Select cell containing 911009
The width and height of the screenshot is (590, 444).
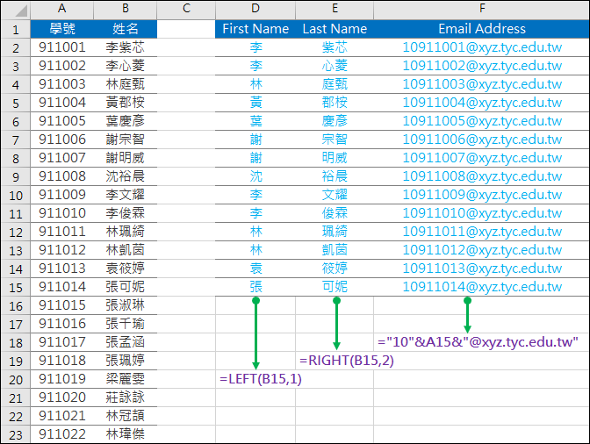tap(61, 195)
